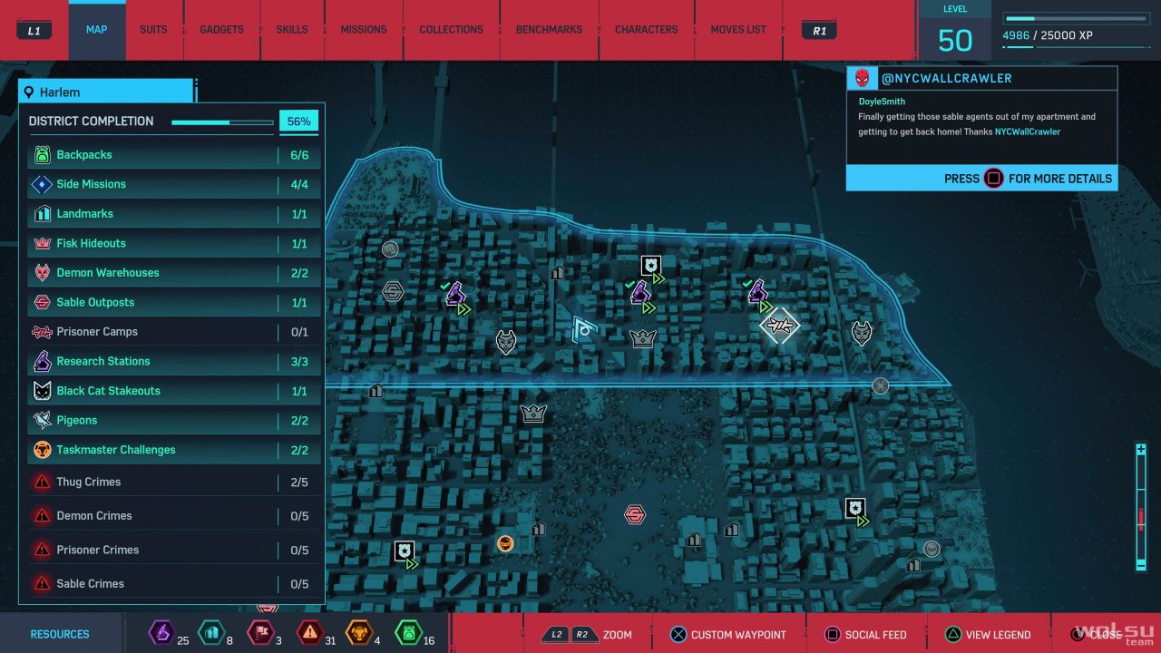Click the Landmarks building icon in district list

pos(42,214)
